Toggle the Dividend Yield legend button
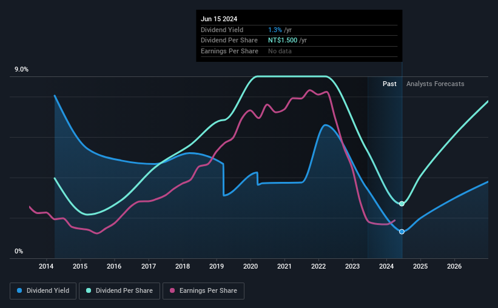 click(43, 291)
